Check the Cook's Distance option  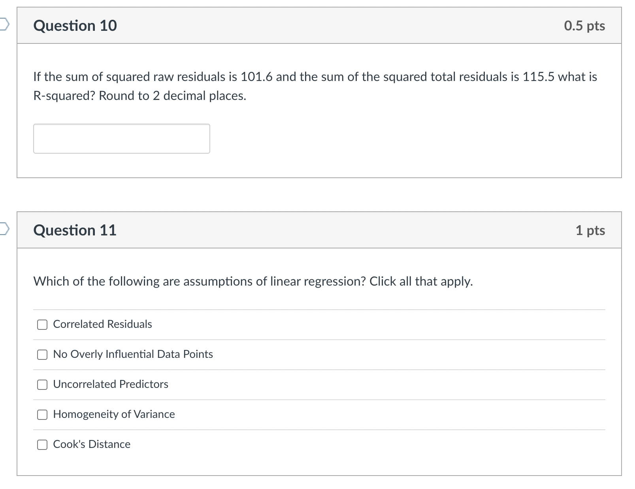pyautogui.click(x=42, y=445)
